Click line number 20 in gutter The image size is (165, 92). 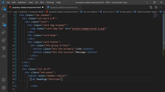(13, 79)
